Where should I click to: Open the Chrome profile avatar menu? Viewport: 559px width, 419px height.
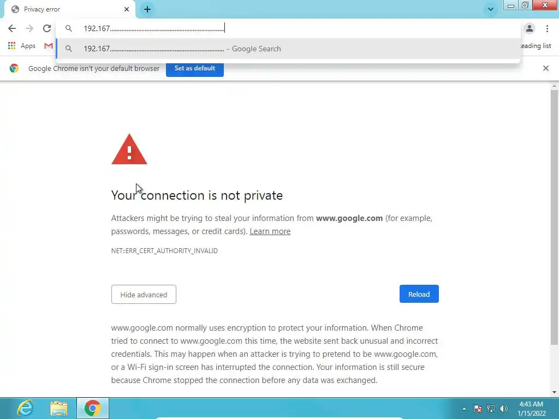click(530, 28)
